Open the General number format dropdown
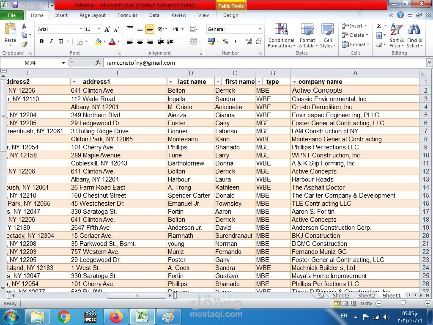The height and width of the screenshot is (325, 433). pos(260,29)
